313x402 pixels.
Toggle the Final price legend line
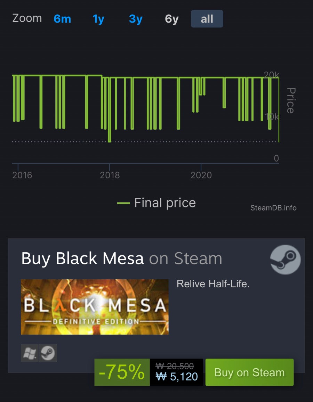156,203
